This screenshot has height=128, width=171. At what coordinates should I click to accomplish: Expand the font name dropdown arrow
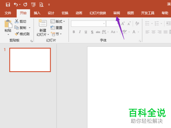coord(104,24)
